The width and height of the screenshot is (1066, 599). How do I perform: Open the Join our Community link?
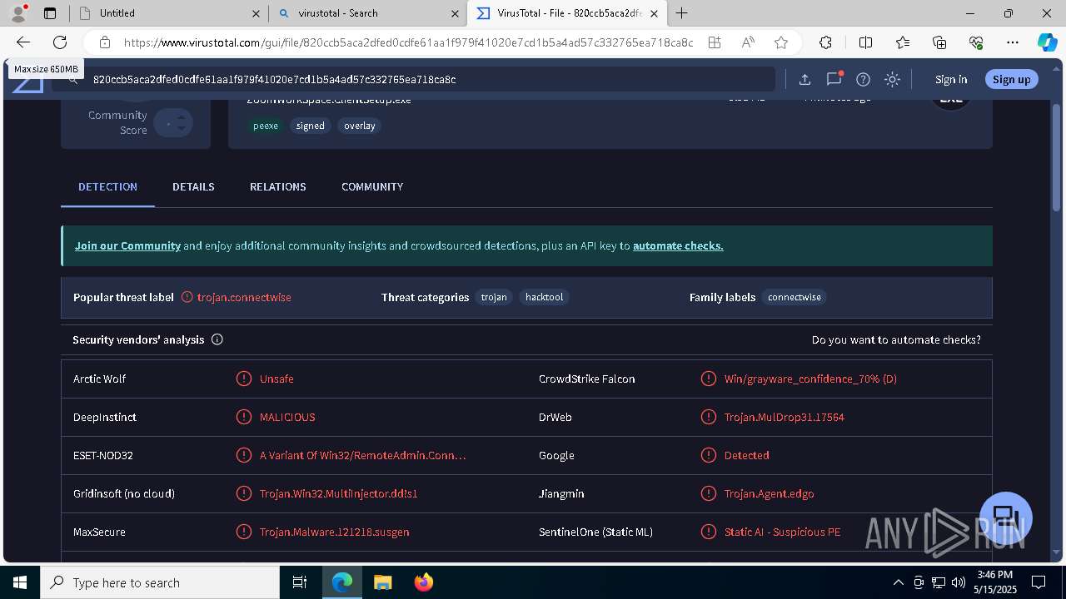coord(127,245)
